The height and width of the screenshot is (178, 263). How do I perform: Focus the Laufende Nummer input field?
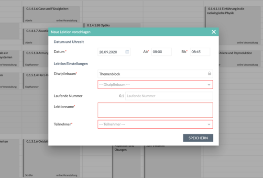(x=169, y=96)
